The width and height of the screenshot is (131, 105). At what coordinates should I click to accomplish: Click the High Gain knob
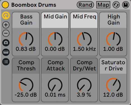coord(113,39)
